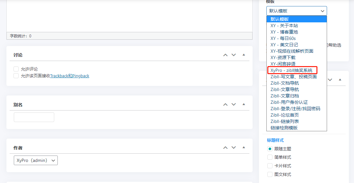Move the 讨论 panel down
354x183 pixels.
(234, 55)
